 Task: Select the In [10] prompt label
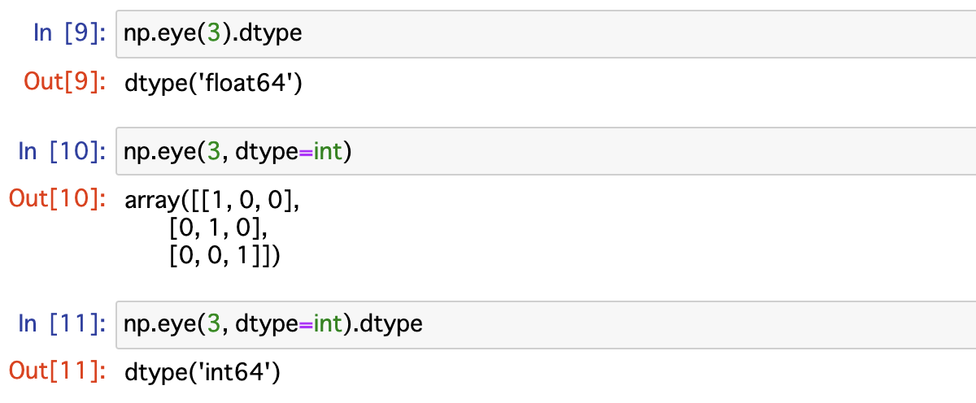[x=62, y=151]
